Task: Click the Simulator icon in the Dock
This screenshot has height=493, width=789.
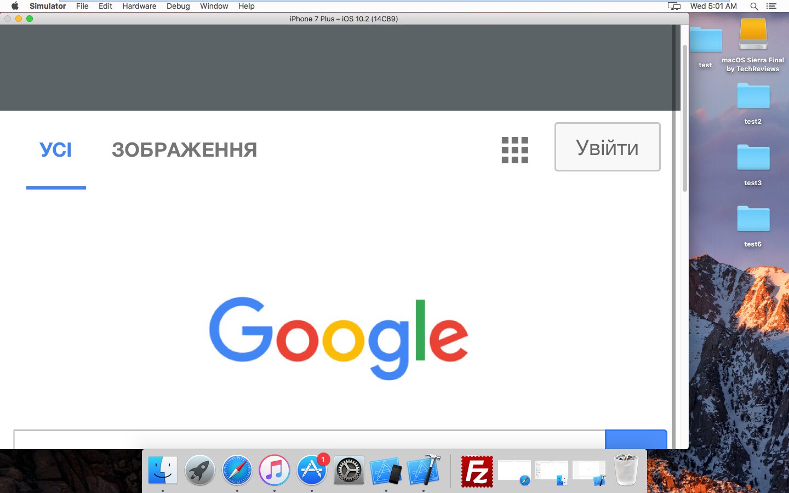Action: 386,471
